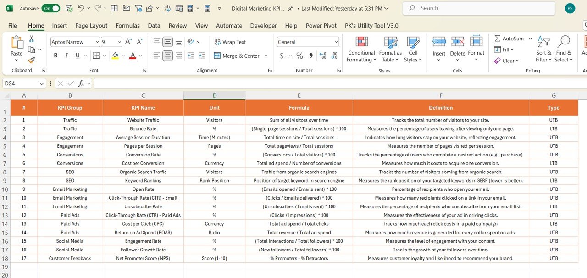The width and height of the screenshot is (587, 278).
Task: Apply Accounting dollar number format
Action: click(282, 56)
